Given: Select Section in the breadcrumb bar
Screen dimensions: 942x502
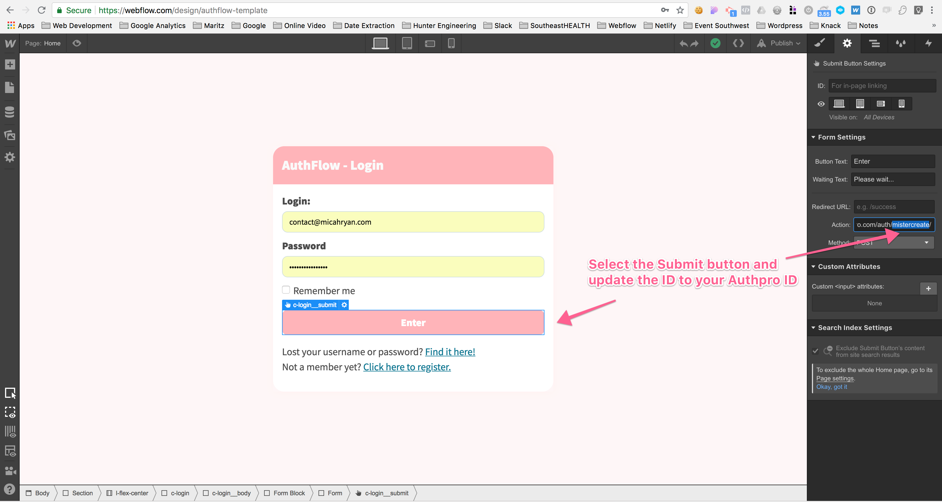Looking at the screenshot, I should pyautogui.click(x=78, y=493).
